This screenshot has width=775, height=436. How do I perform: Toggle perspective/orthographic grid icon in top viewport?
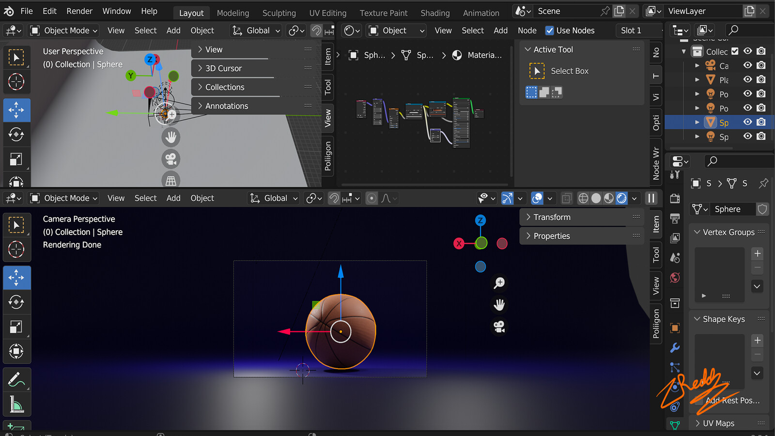click(x=170, y=180)
